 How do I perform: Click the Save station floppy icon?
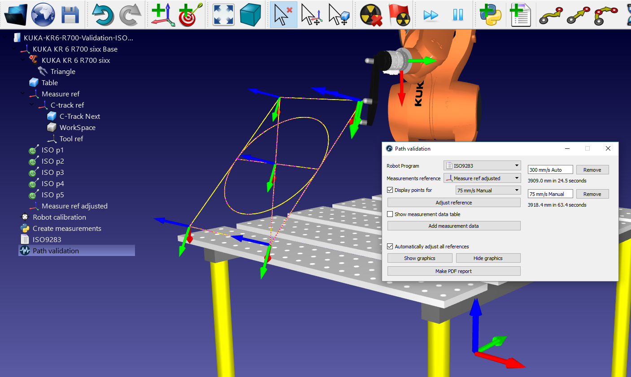(70, 14)
